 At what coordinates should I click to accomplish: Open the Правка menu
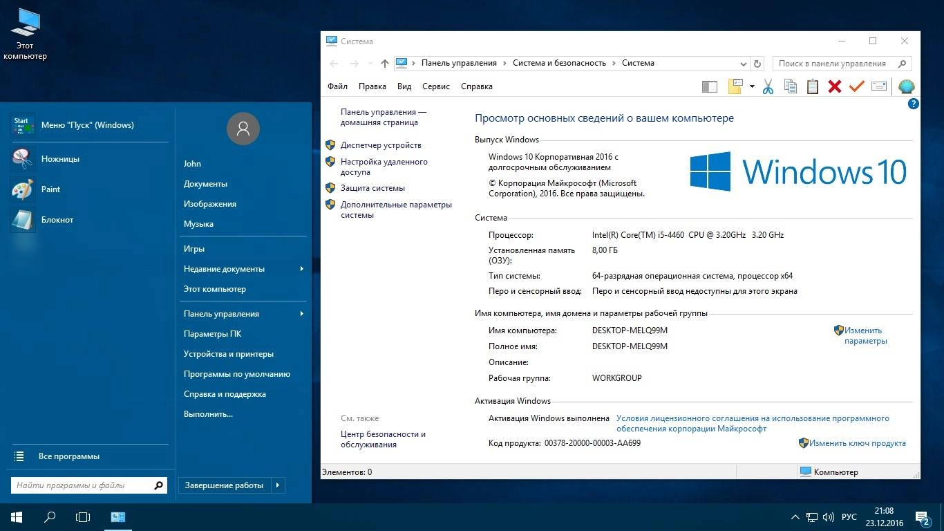point(372,86)
